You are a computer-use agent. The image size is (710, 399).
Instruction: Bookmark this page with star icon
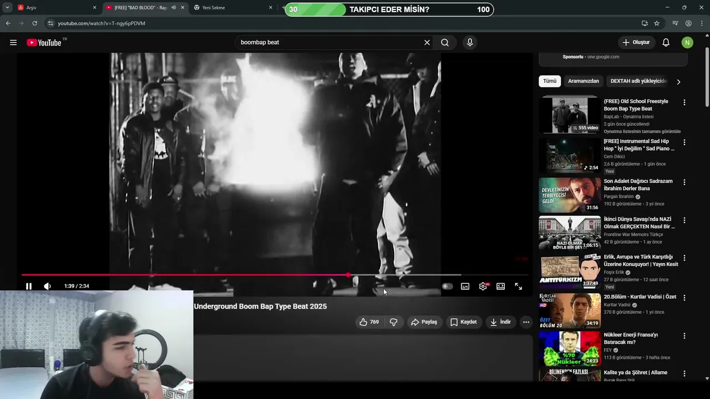[657, 23]
